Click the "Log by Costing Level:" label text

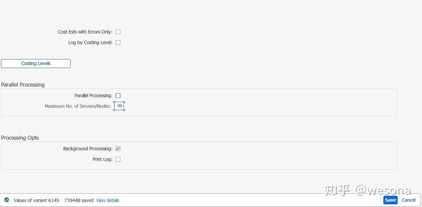coord(90,42)
